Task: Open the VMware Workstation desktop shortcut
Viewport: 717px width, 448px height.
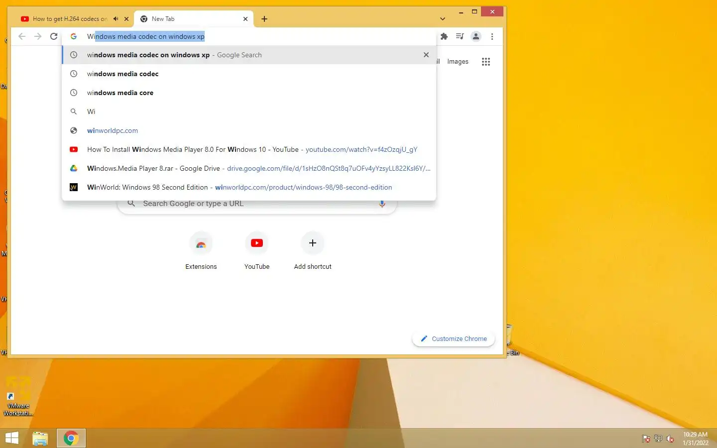Action: tap(18, 397)
